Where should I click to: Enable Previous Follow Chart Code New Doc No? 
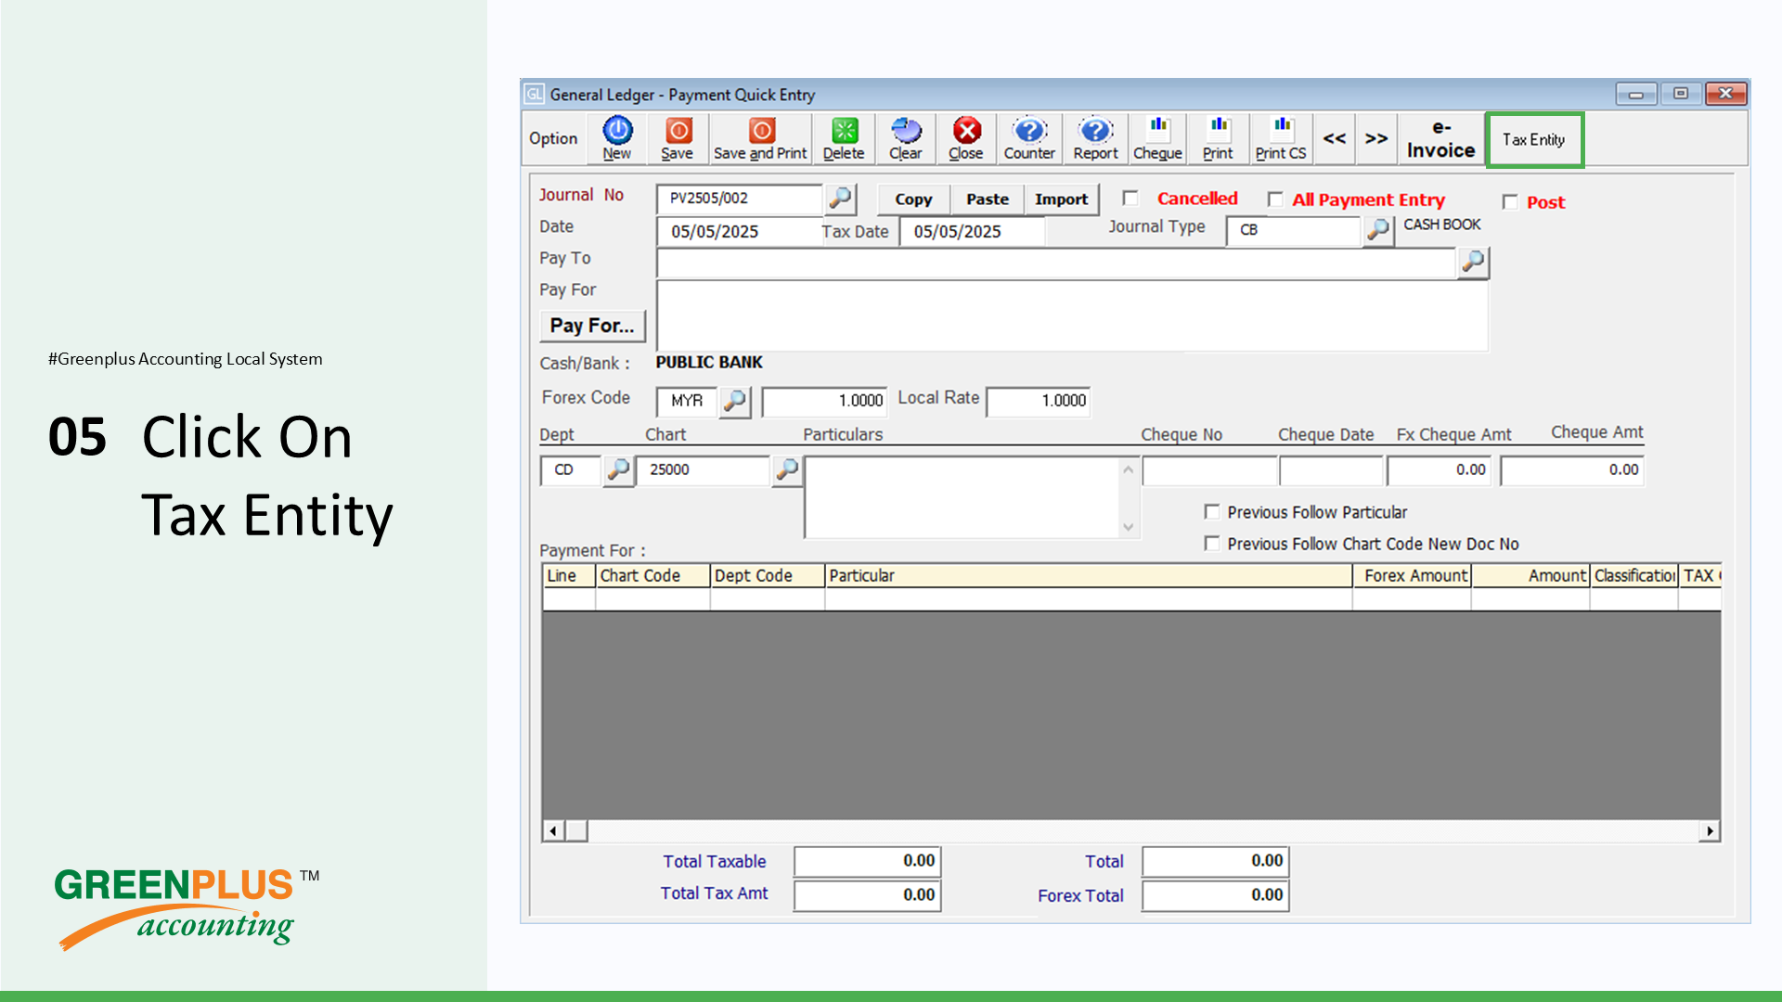[x=1211, y=544]
